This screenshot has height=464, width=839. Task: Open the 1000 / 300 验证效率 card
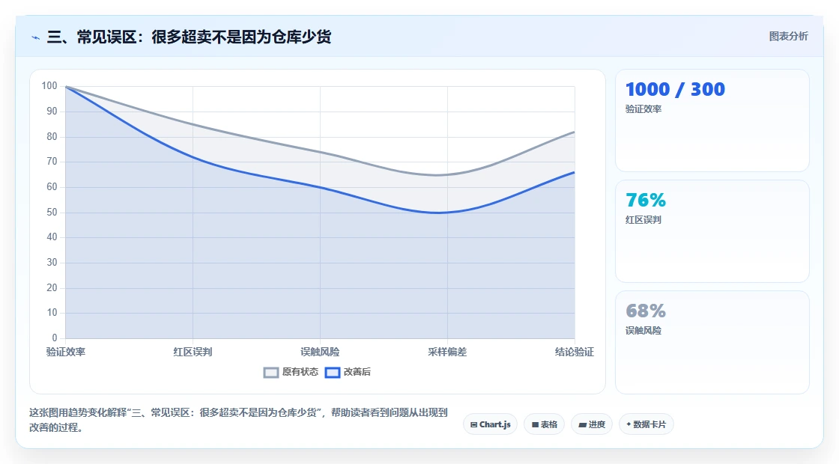click(712, 120)
